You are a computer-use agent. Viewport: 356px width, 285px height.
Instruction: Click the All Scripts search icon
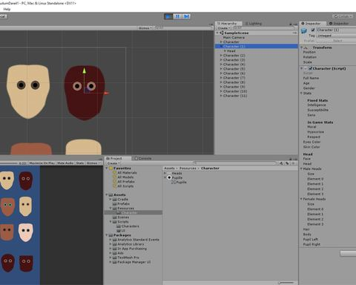(x=115, y=186)
